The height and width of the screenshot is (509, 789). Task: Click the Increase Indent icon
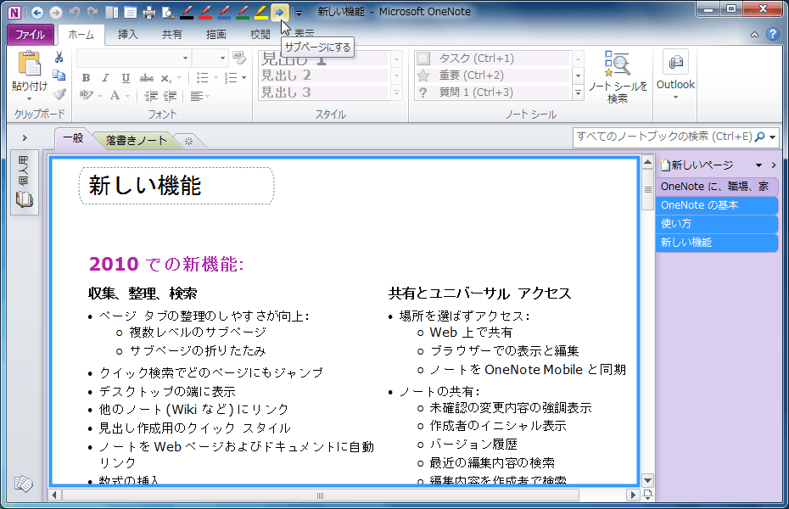(170, 96)
